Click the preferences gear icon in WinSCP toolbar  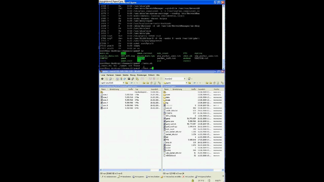tap(102, 79)
